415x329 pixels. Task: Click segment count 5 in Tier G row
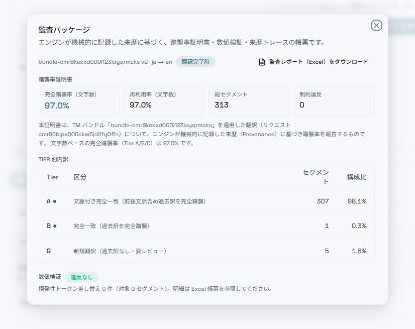(327, 251)
